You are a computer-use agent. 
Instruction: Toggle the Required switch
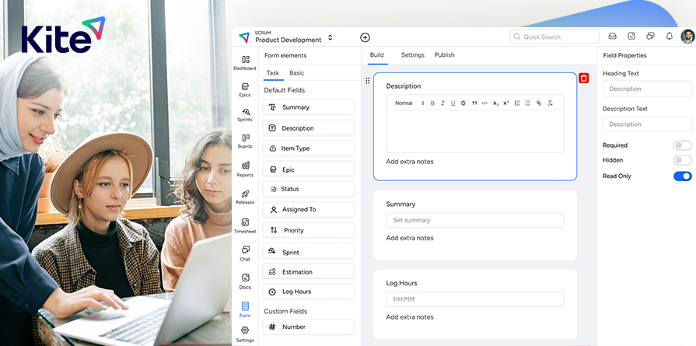(682, 145)
